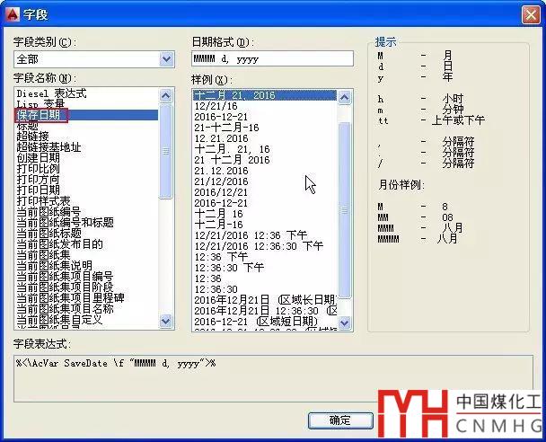The width and height of the screenshot is (546, 442).
Task: Click the field name list scroll-down arrow
Action: coord(166,321)
